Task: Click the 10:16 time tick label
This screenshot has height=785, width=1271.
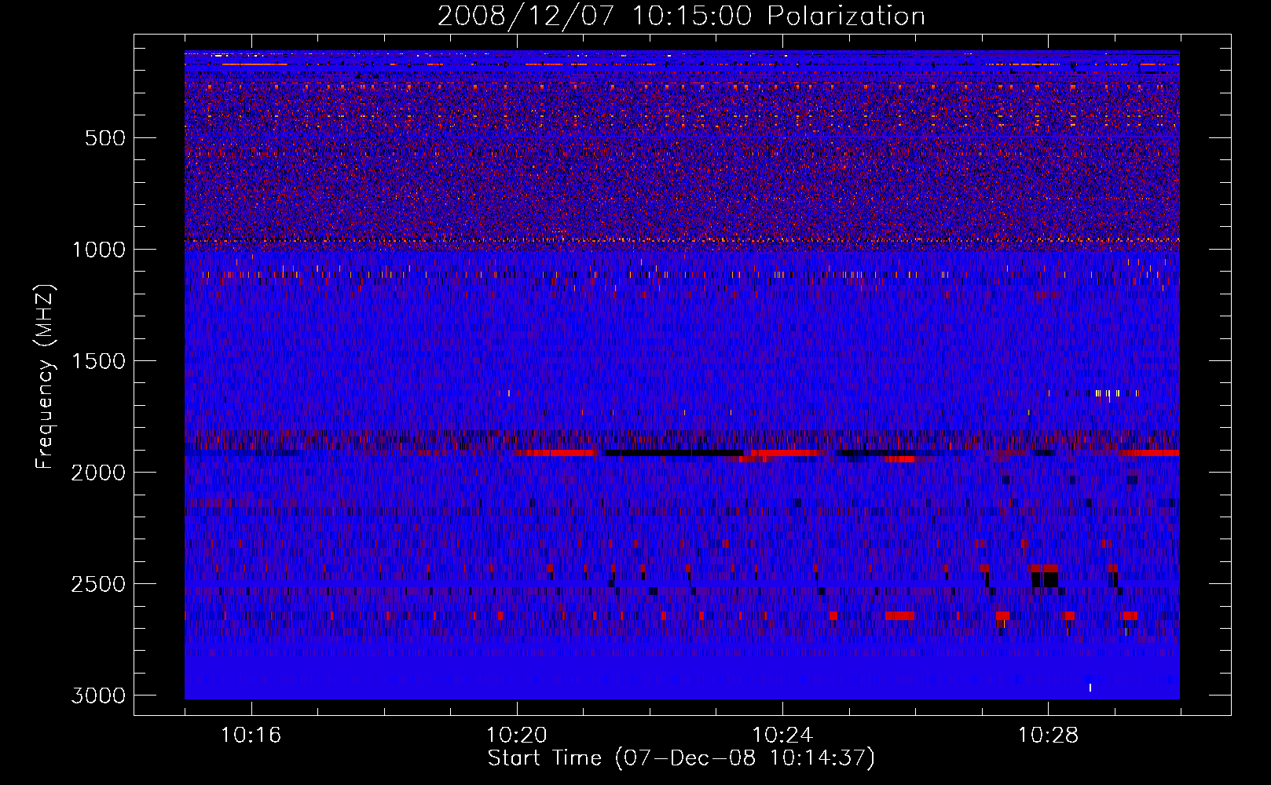Action: [251, 736]
